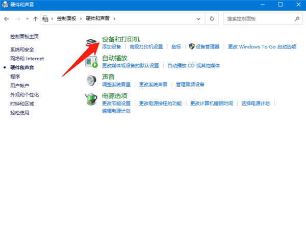Image resolution: width=306 pixels, height=229 pixels.
Task: Click the Power Options (电源选项) battery icon
Action: click(92, 99)
